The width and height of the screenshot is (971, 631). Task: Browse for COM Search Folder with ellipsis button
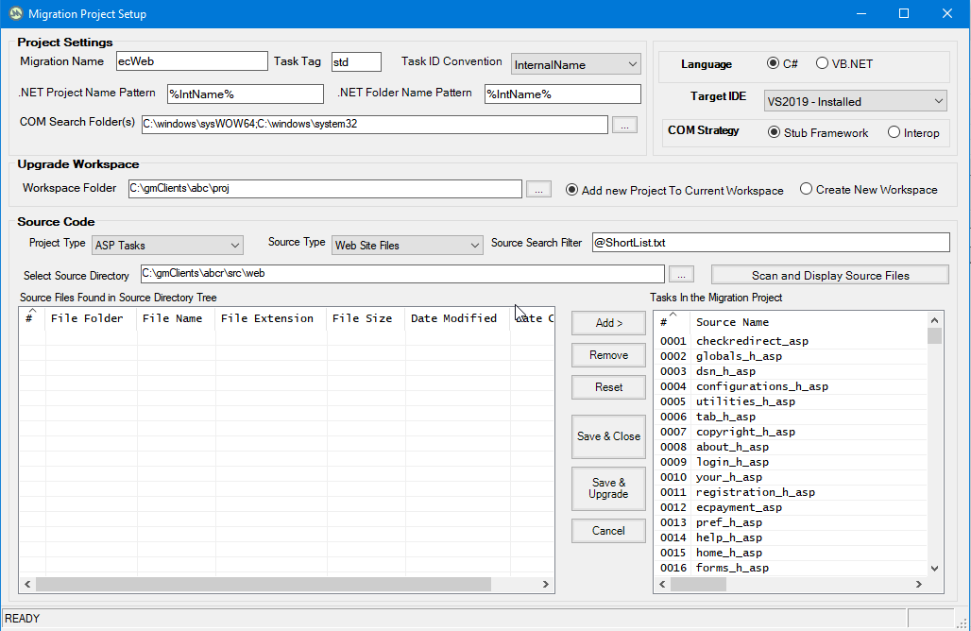(624, 125)
